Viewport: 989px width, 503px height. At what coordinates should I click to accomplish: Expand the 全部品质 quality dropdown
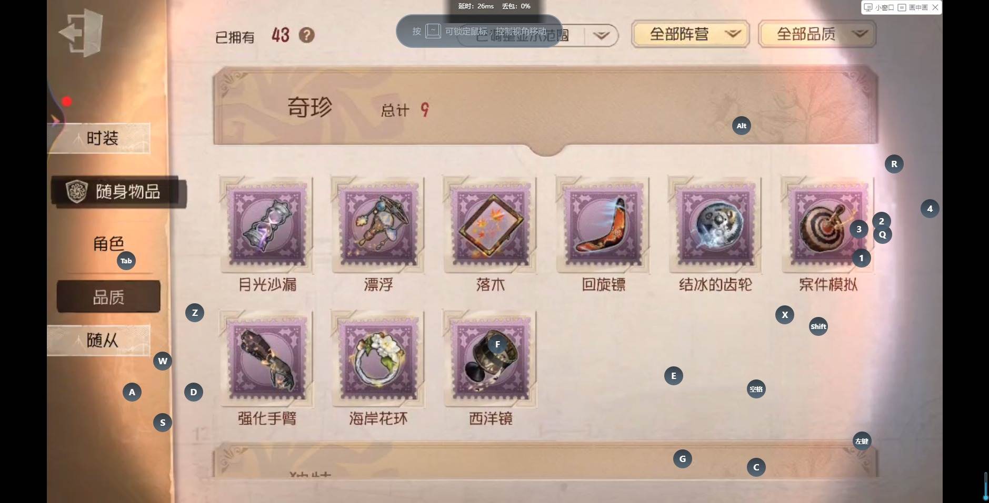click(x=817, y=34)
